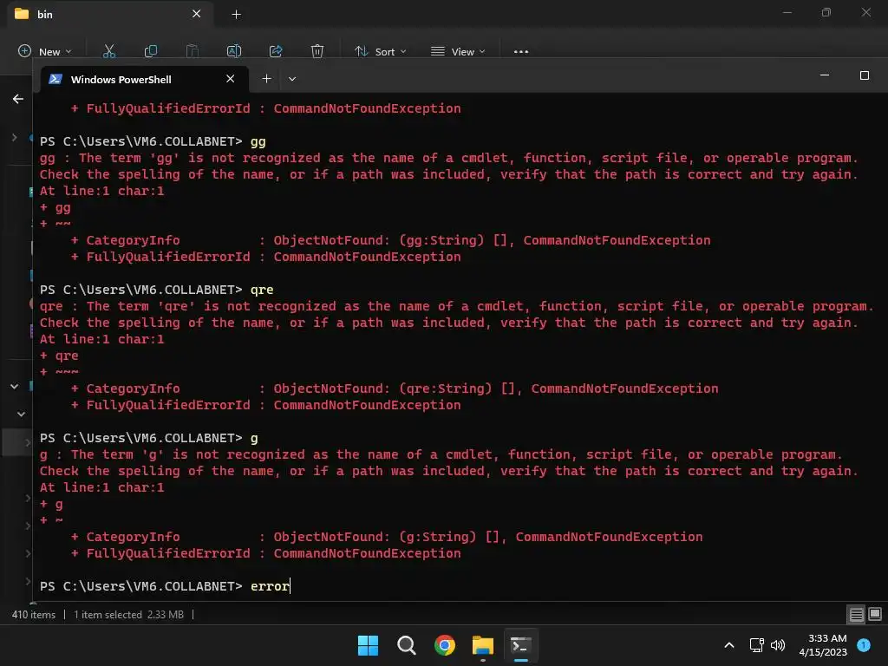Select the Windows PowerShell tab
888x666 pixels.
(145, 79)
